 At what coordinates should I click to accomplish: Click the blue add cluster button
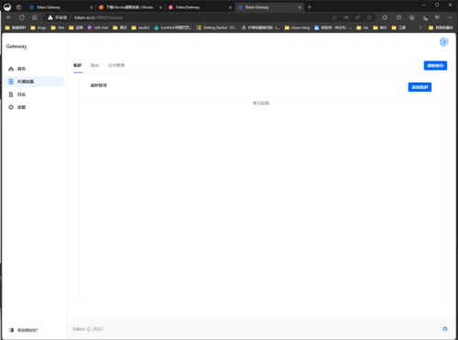coord(420,87)
